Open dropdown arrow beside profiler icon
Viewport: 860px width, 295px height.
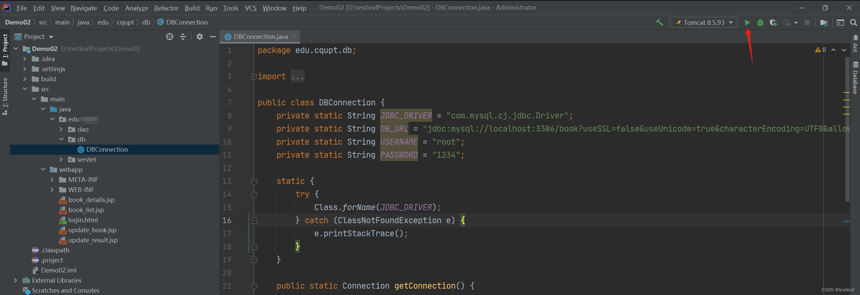(x=796, y=23)
